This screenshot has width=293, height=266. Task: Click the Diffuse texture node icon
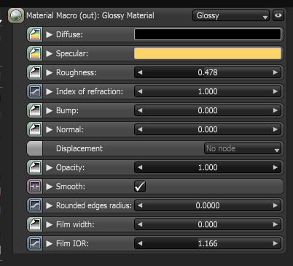[x=34, y=34]
